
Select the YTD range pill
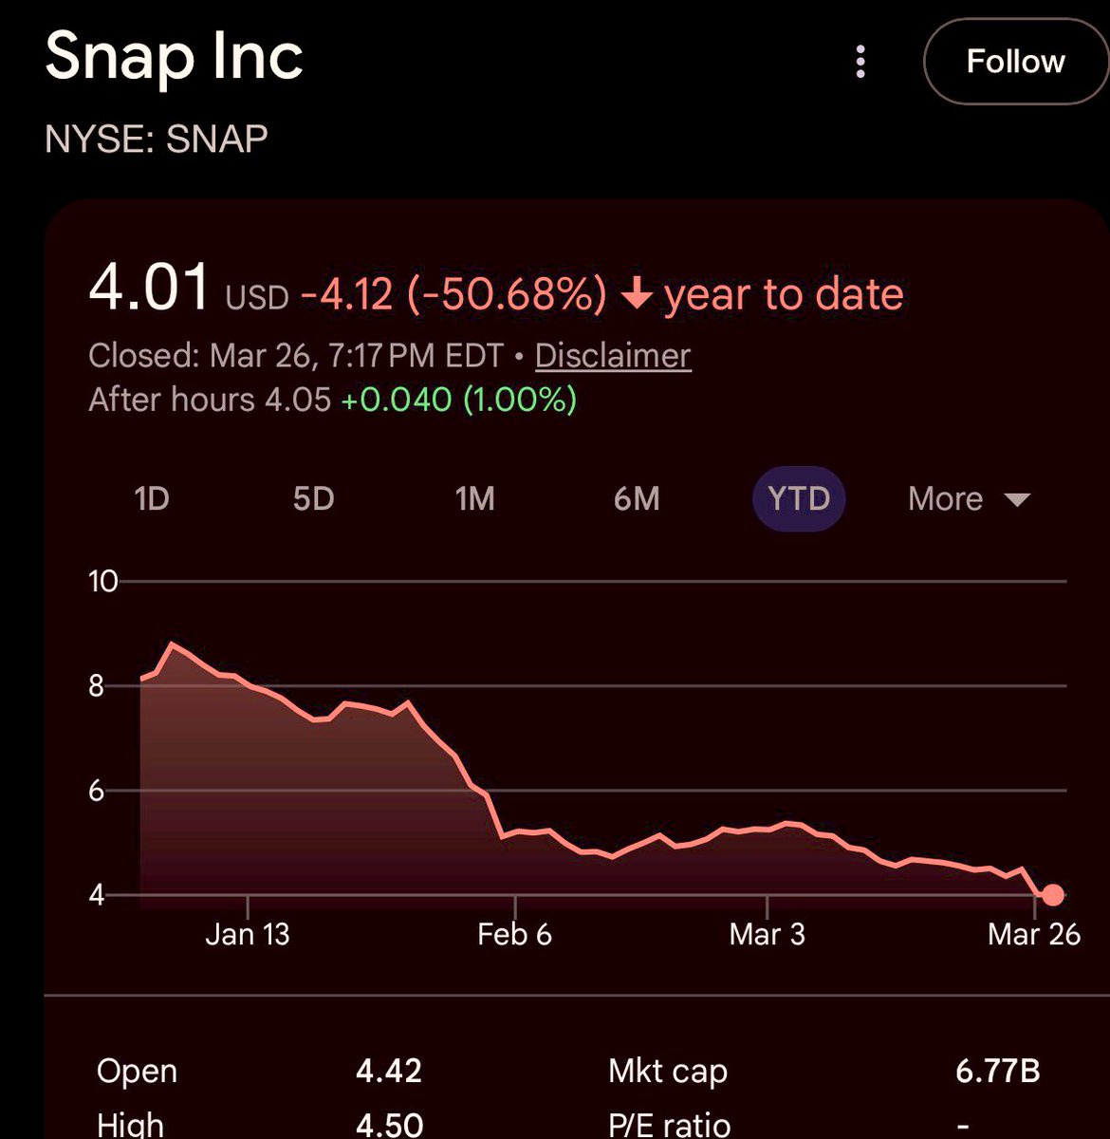799,498
